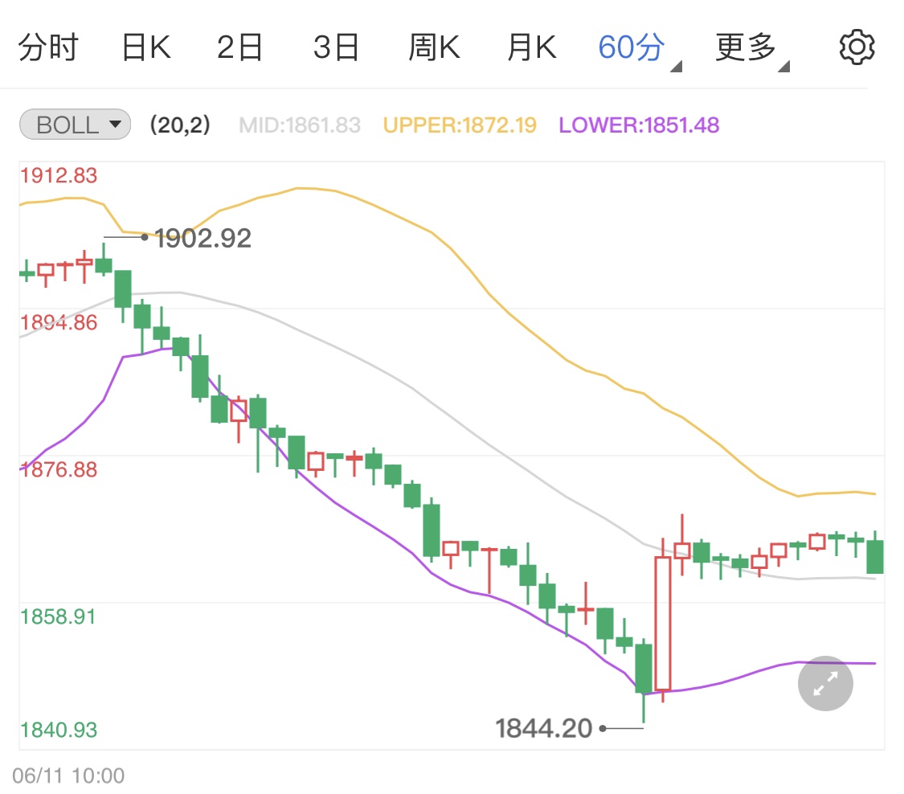Switch to 分时 time-sharing tab

click(48, 47)
